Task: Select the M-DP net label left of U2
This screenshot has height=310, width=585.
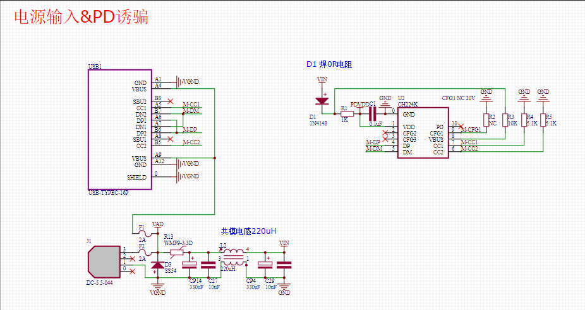Action: [373, 142]
